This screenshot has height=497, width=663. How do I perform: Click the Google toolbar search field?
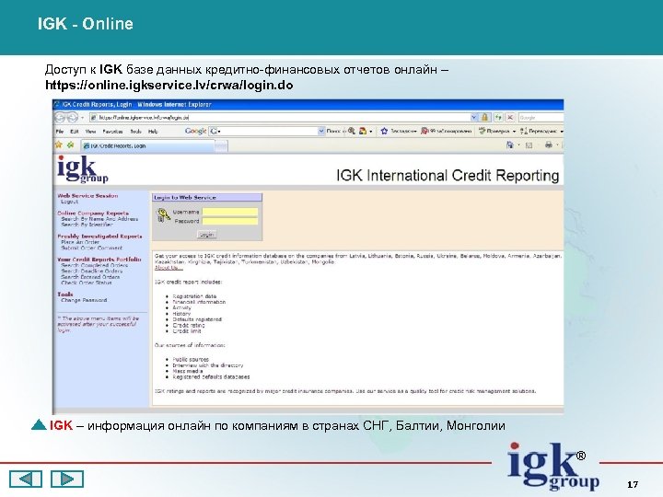coord(266,131)
